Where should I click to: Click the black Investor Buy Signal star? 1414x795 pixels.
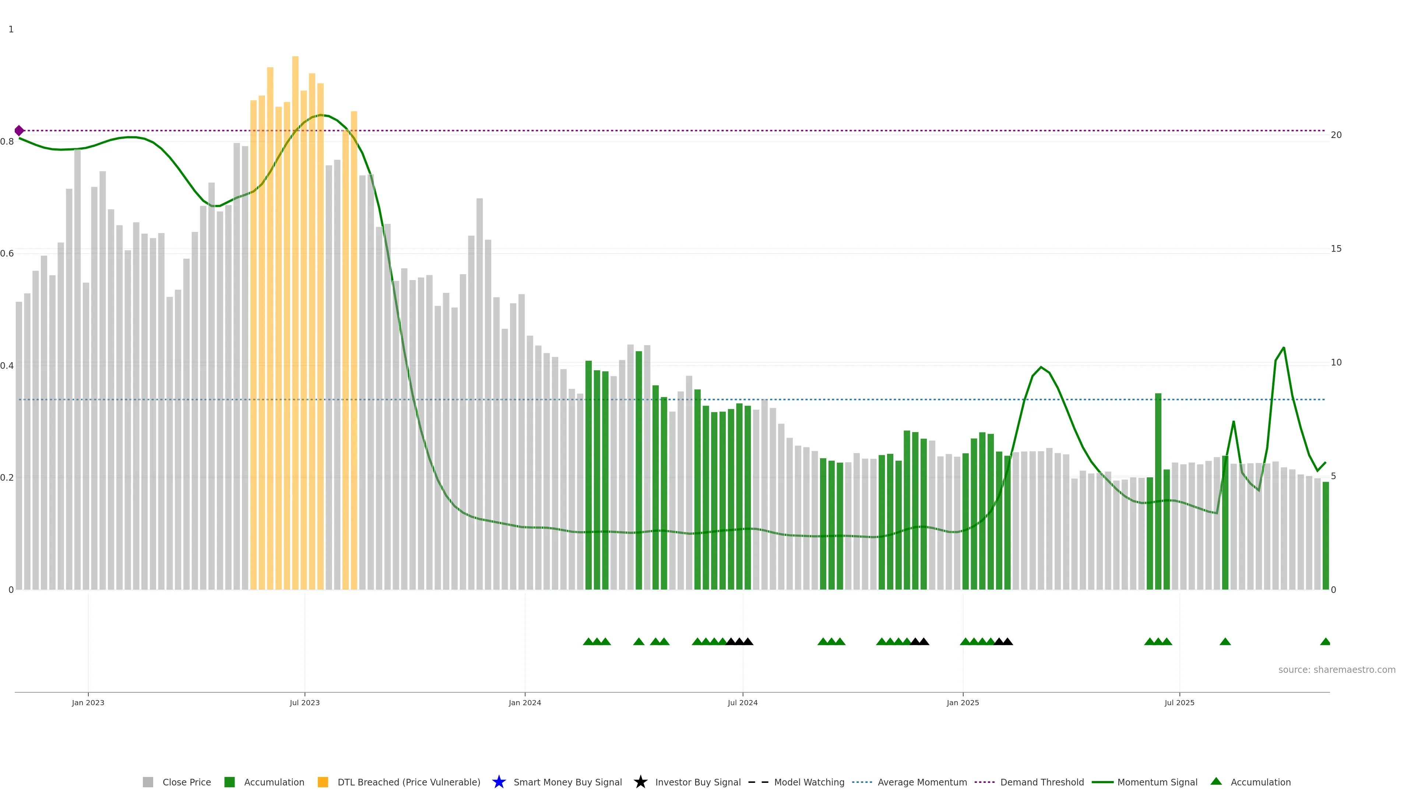pyautogui.click(x=640, y=782)
